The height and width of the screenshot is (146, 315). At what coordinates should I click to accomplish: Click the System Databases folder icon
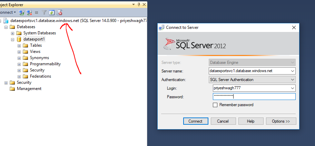coord(19,33)
